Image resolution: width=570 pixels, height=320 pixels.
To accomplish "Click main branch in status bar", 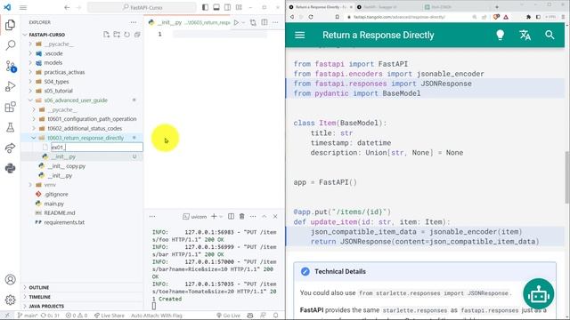I will pos(28,316).
